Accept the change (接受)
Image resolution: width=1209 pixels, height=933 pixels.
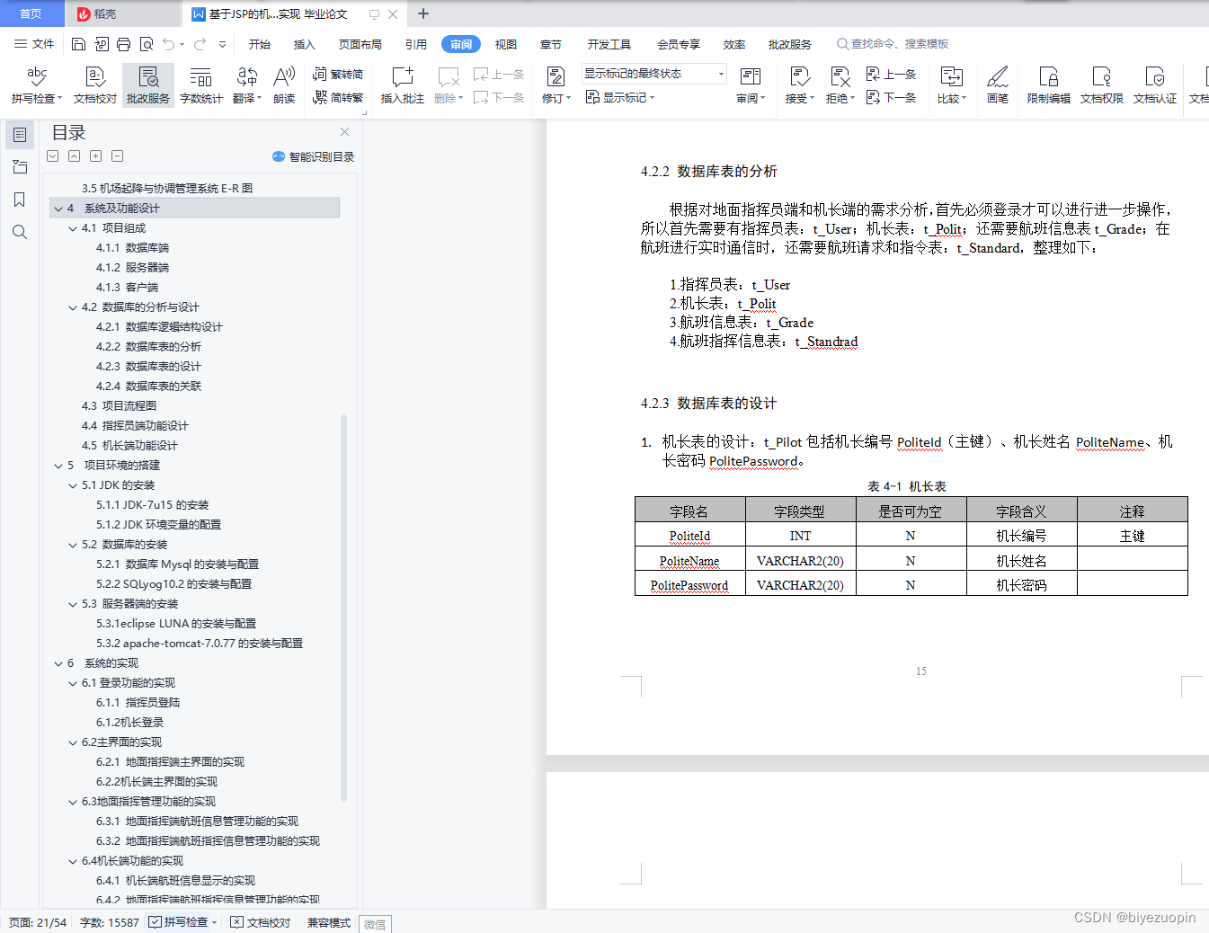799,85
